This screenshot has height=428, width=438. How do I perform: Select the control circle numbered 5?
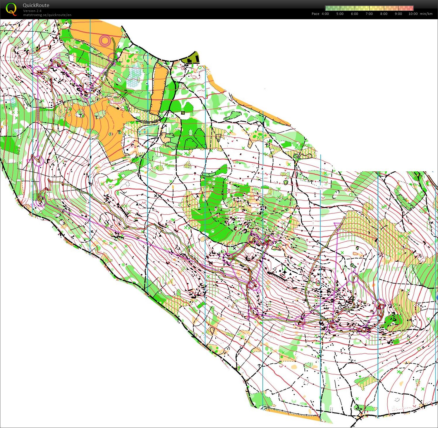pyautogui.click(x=300, y=321)
